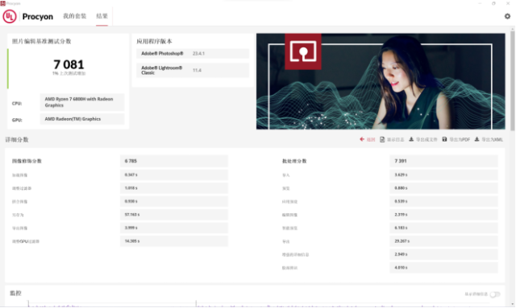Click the 照片编辑基准测试分数 heading
Screen dimensions: 516x308
click(41, 41)
